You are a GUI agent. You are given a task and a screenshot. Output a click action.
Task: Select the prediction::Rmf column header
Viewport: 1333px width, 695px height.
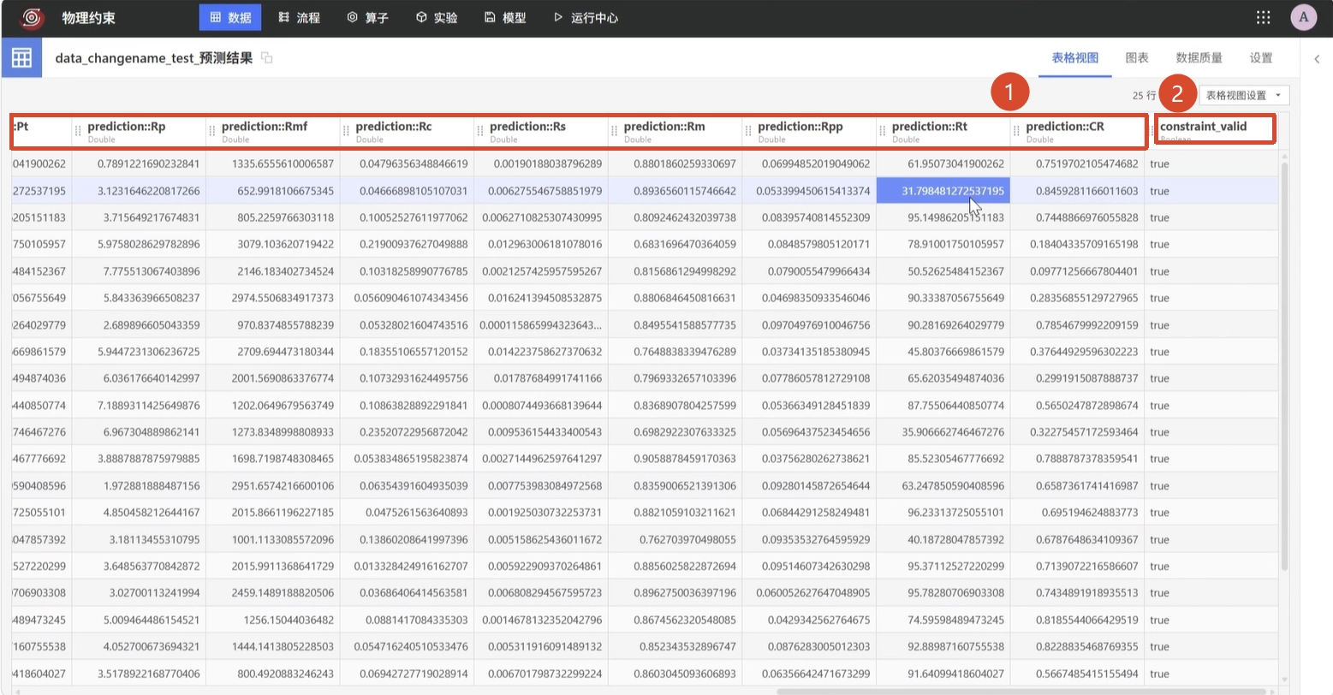point(272,131)
